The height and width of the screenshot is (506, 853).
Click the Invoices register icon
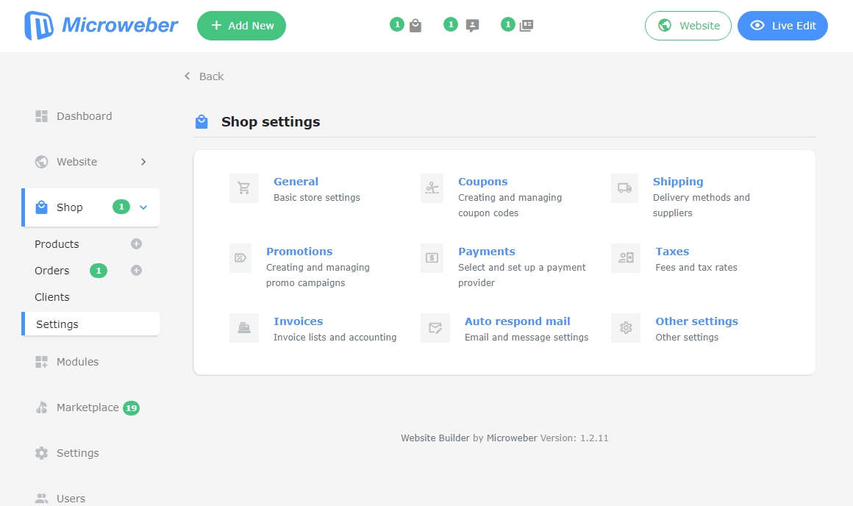(243, 328)
